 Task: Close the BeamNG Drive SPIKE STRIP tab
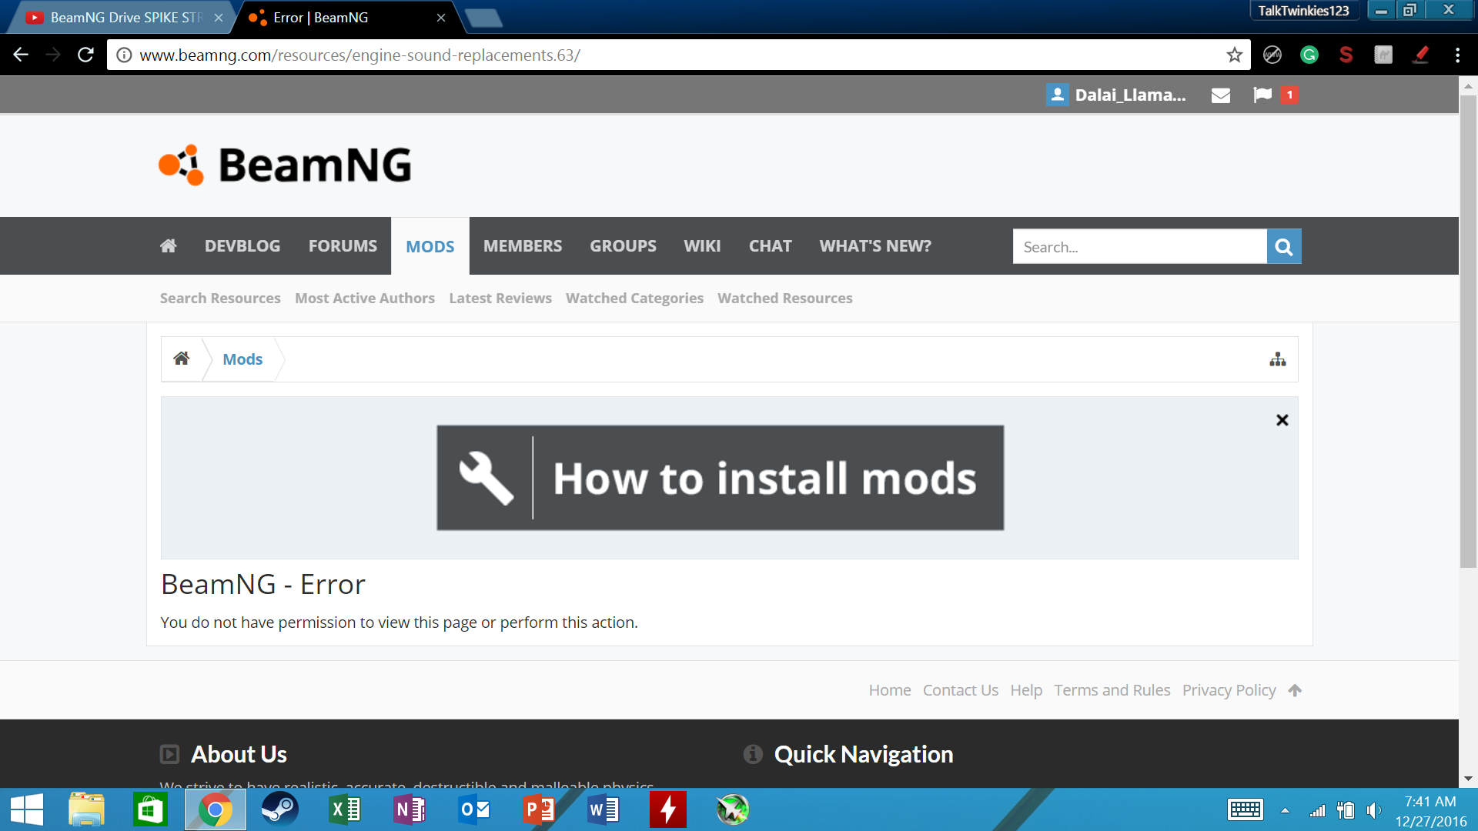(x=219, y=17)
